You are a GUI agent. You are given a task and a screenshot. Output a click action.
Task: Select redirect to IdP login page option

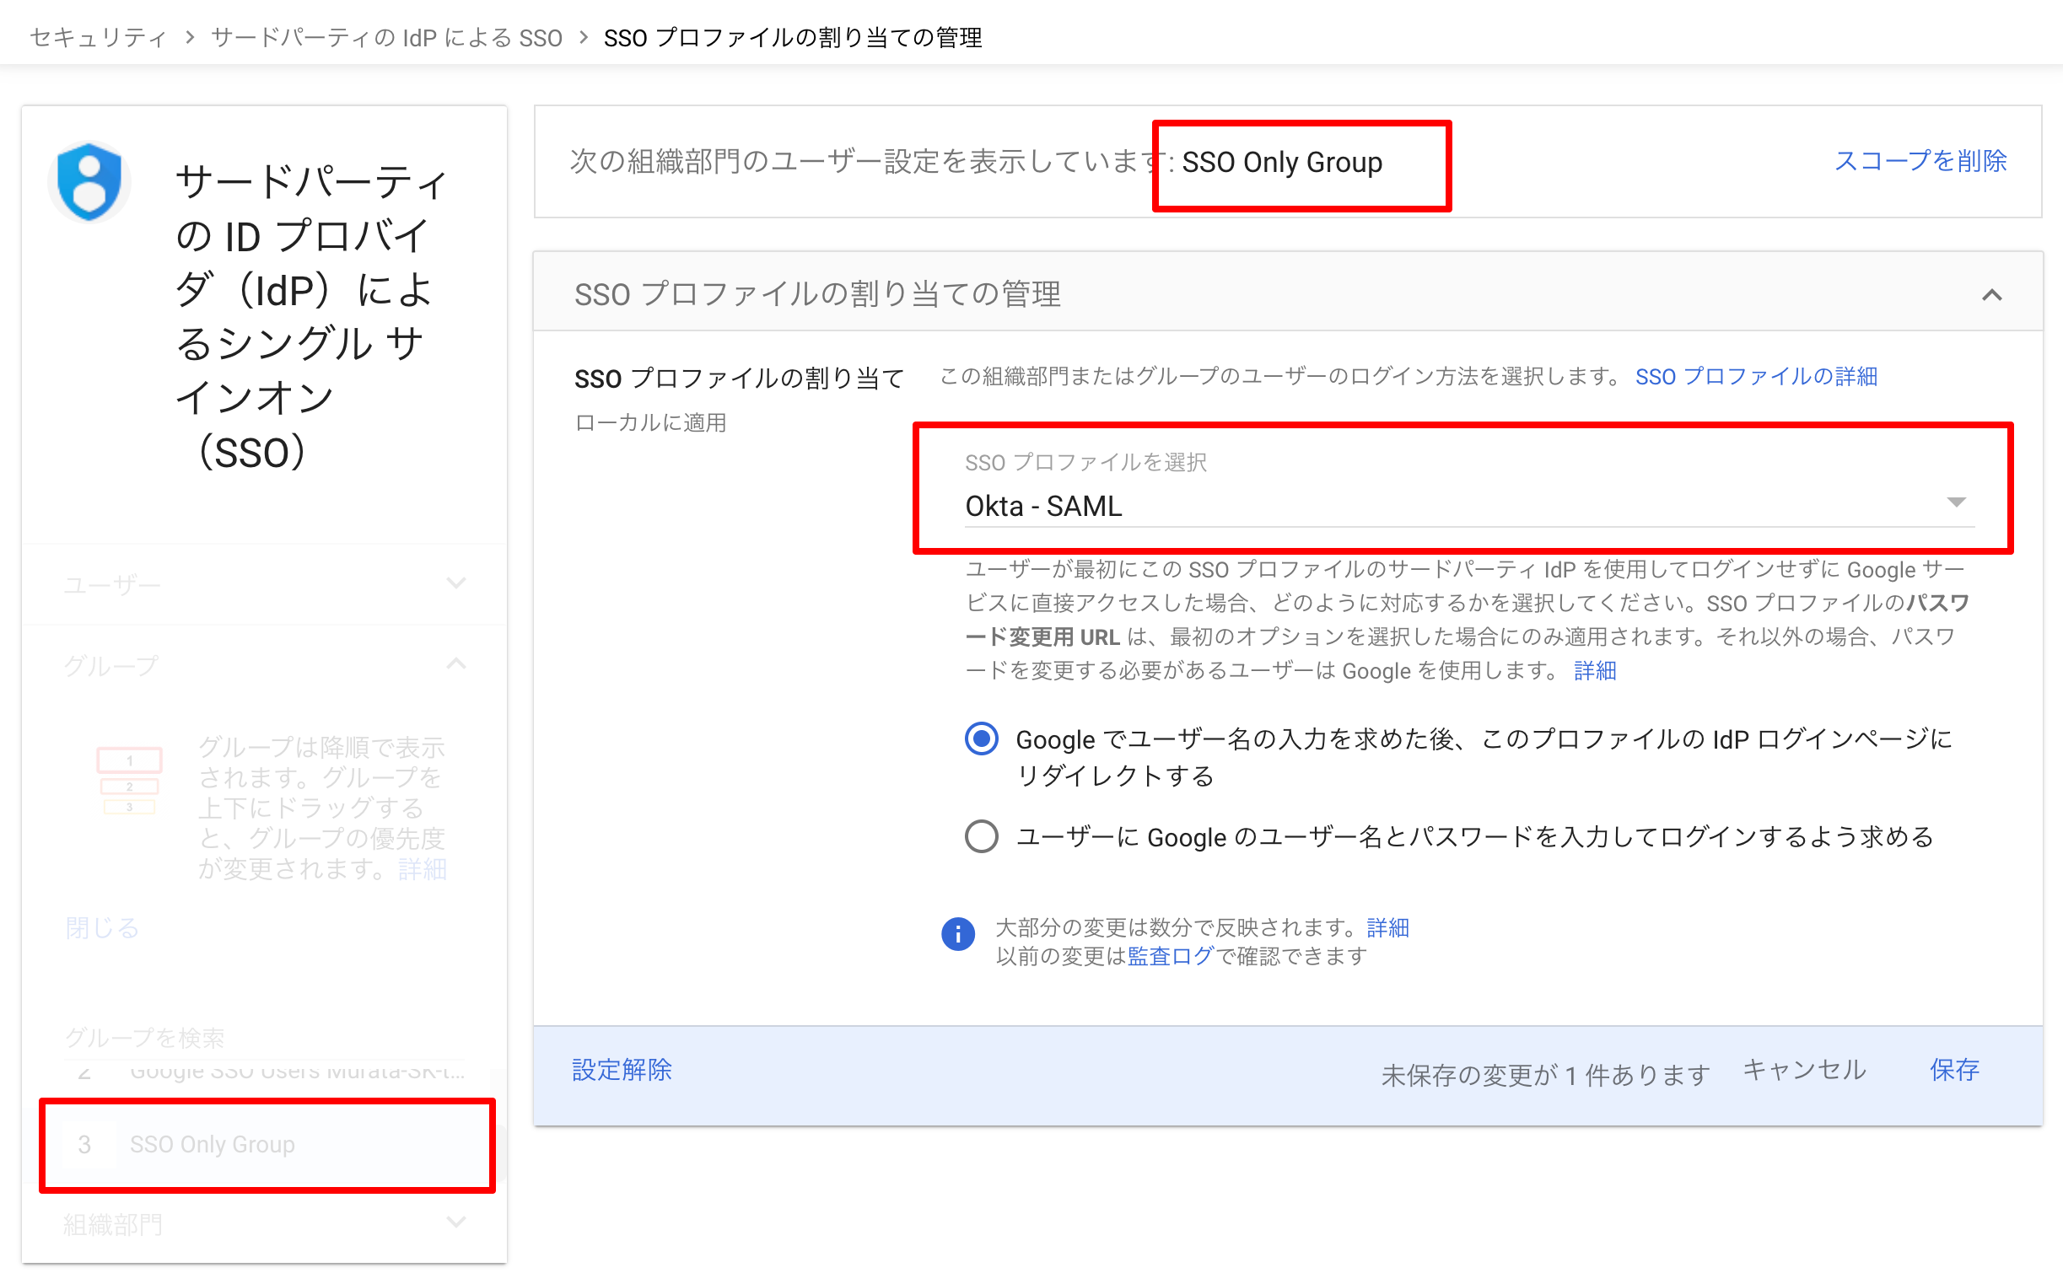tap(980, 739)
